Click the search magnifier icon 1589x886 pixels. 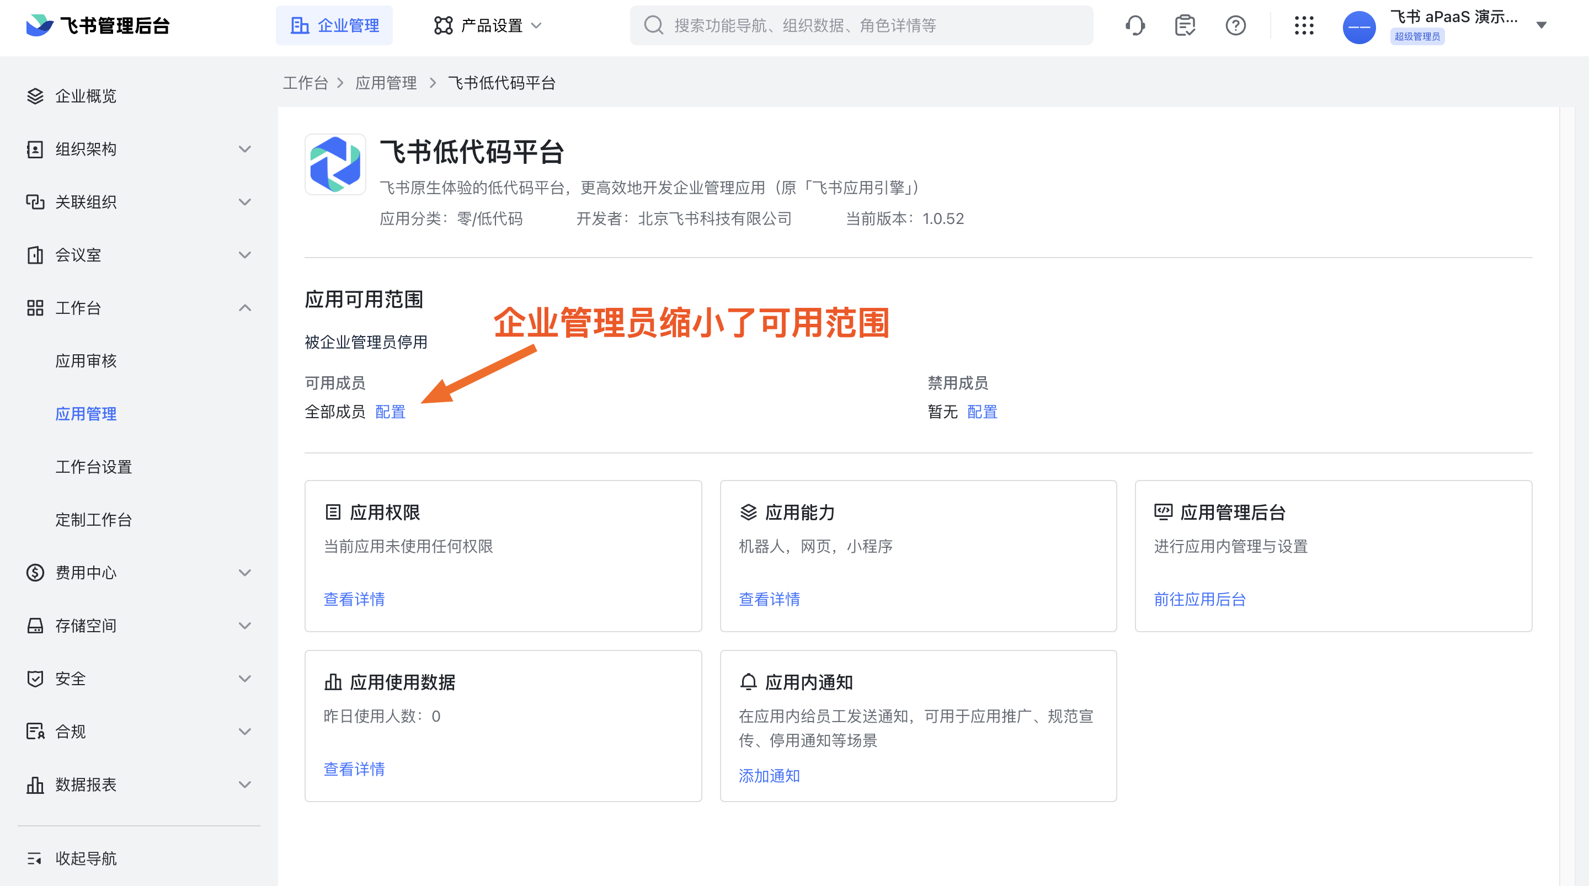pos(653,25)
